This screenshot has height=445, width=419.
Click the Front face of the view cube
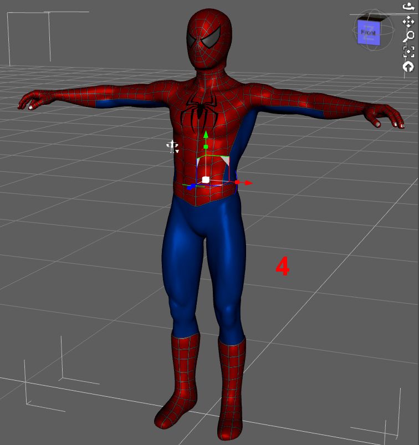368,33
